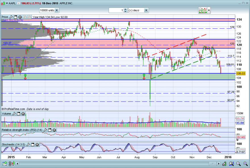
Task: Expand indicators tool dropdown arrow
Action: (209, 10)
